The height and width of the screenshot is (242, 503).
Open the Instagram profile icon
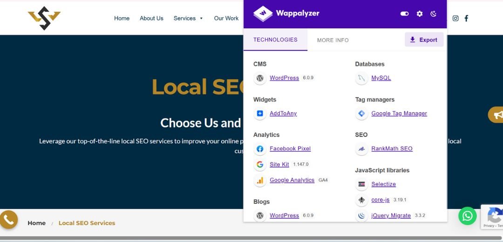point(455,18)
